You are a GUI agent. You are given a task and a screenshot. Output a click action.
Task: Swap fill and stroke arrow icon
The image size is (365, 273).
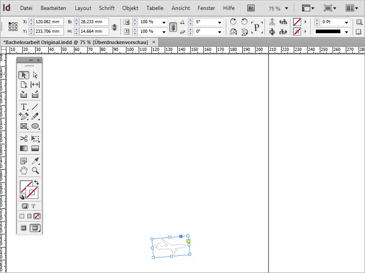(x=36, y=182)
